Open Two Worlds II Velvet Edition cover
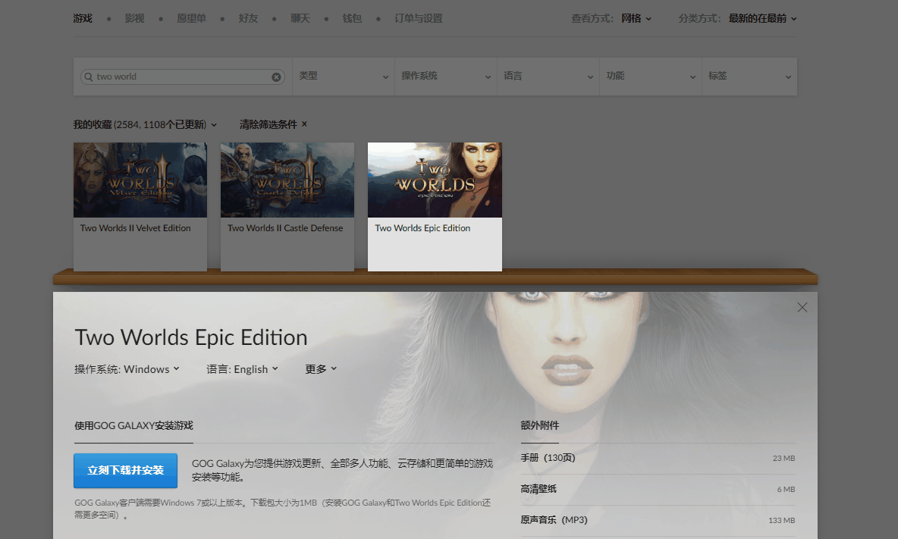Screen dimensions: 898x539 click(x=140, y=180)
